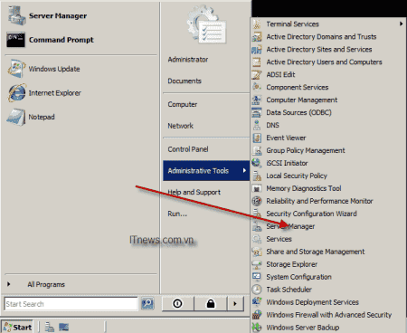Click Server Manager quick launch icon on taskbar
The image size is (407, 333).
click(x=50, y=328)
